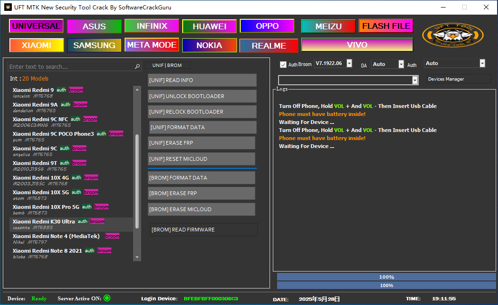Select the XIAOMI brand tab
The height and width of the screenshot is (305, 498).
36,45
